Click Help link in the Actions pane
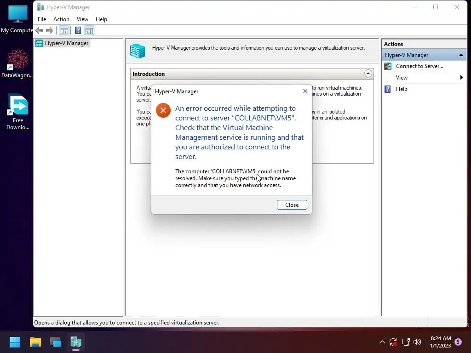Viewport: 471px width, 353px height. pyautogui.click(x=402, y=89)
